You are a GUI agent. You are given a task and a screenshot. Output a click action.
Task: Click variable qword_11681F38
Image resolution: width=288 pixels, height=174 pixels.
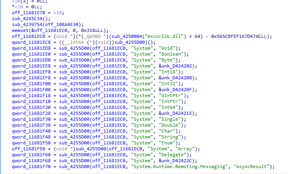(x=31, y=125)
